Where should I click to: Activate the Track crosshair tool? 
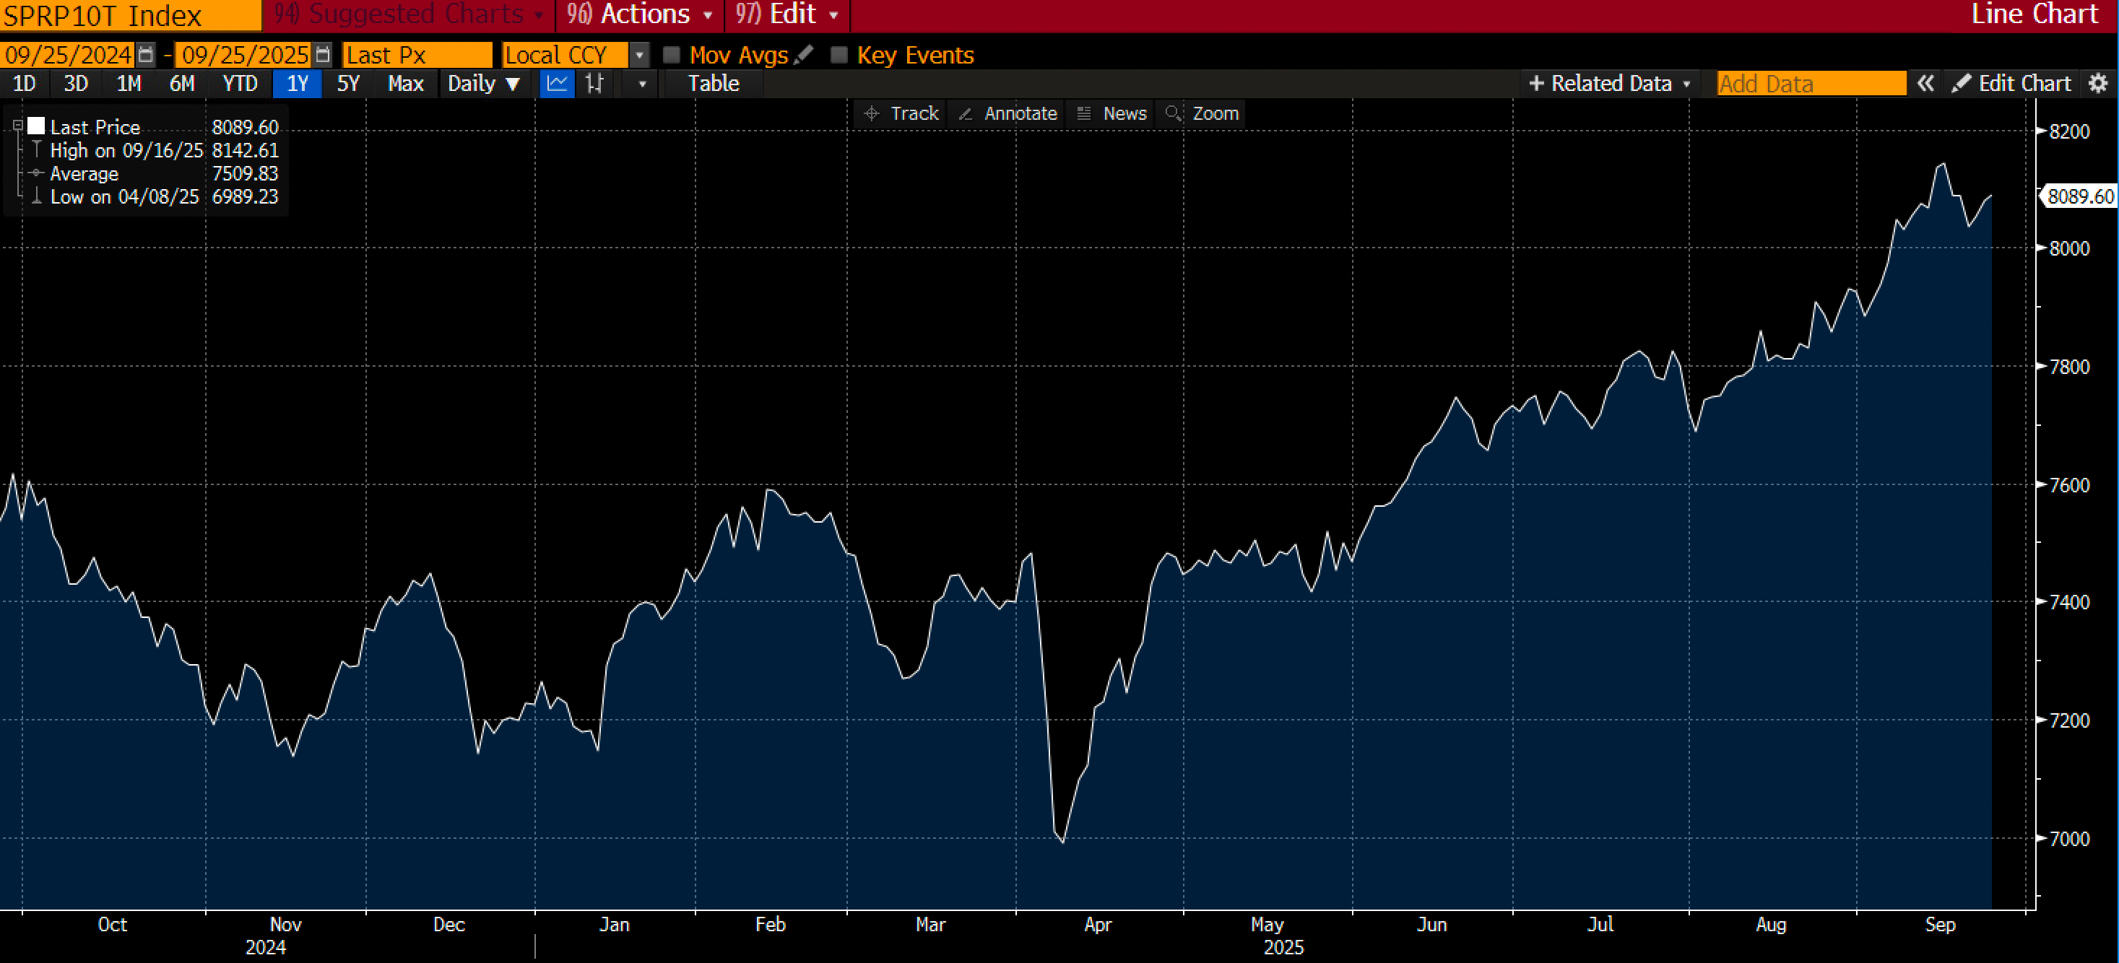point(901,113)
